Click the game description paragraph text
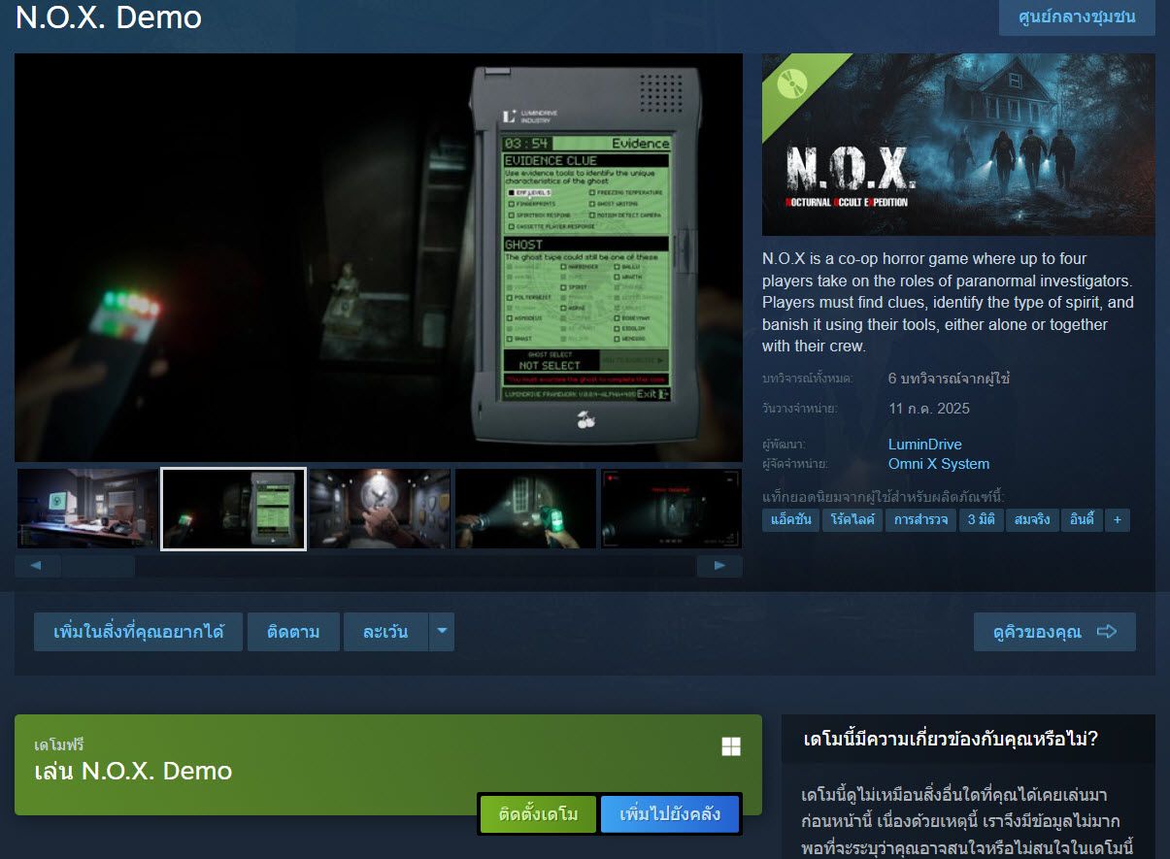Image resolution: width=1170 pixels, height=859 pixels. [x=948, y=302]
